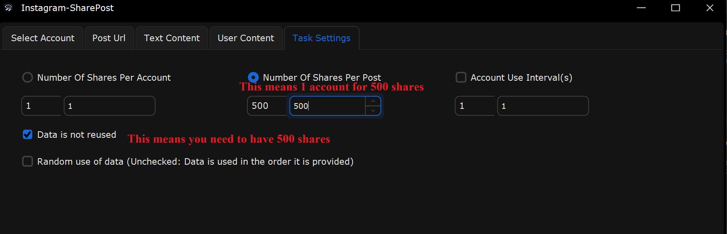Maximize the Instagram-SharePost window
This screenshot has height=234, width=727.
(676, 8)
